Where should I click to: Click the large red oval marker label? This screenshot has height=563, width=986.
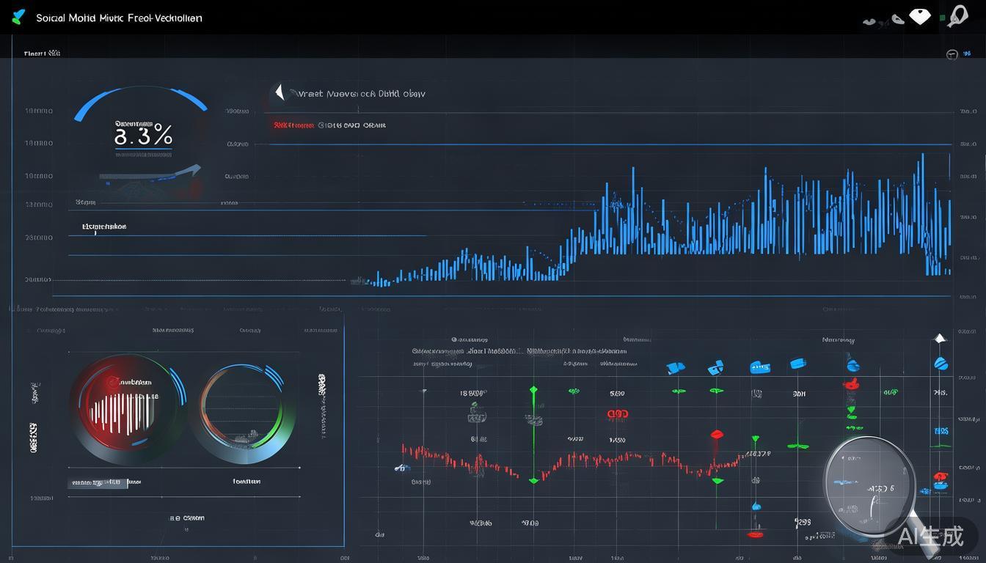pyautogui.click(x=618, y=414)
